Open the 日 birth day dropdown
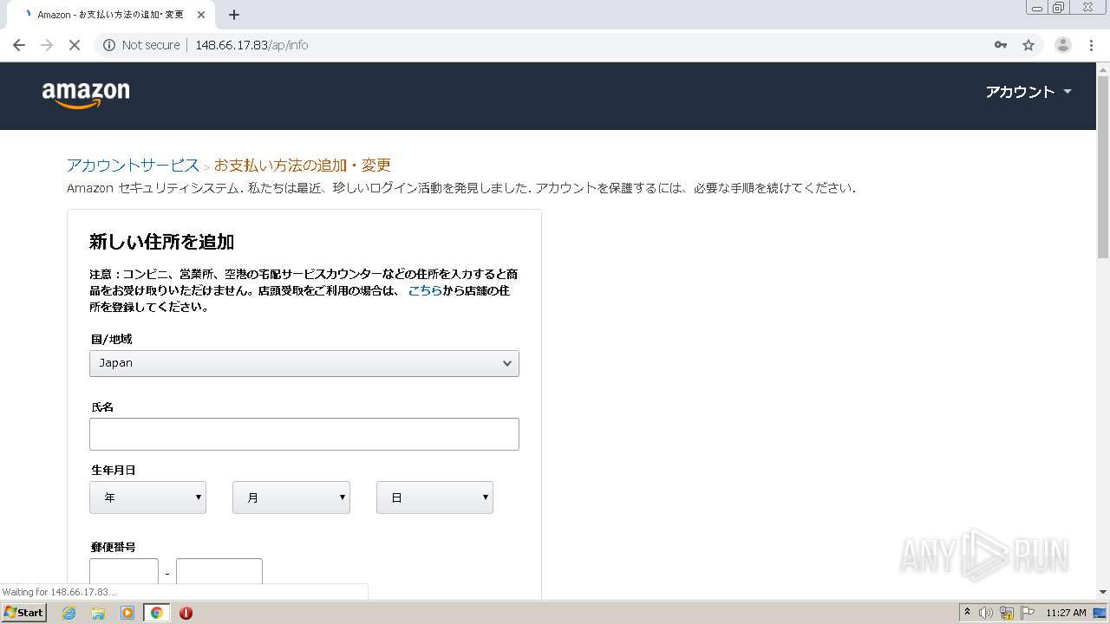Viewport: 1110px width, 624px height. click(434, 497)
